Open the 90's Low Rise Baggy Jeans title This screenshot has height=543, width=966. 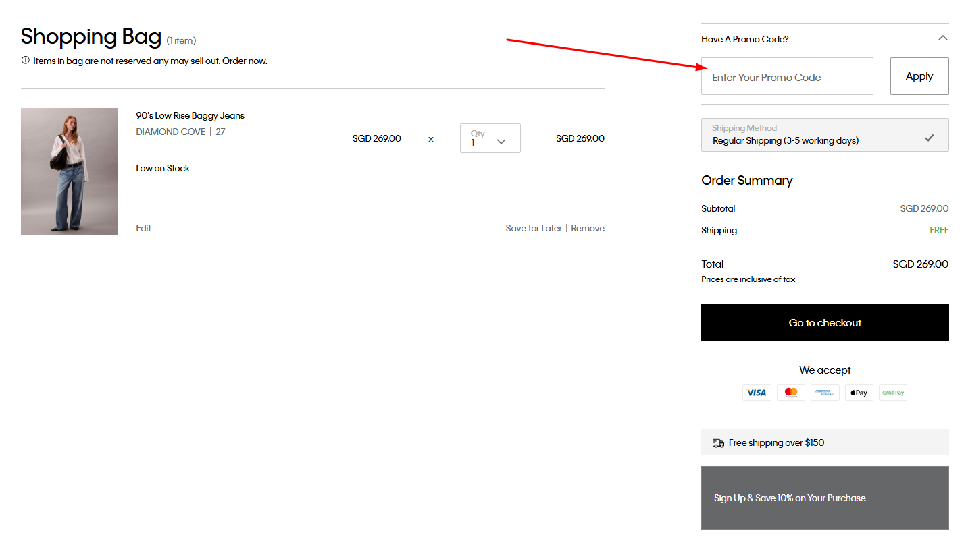(x=190, y=116)
